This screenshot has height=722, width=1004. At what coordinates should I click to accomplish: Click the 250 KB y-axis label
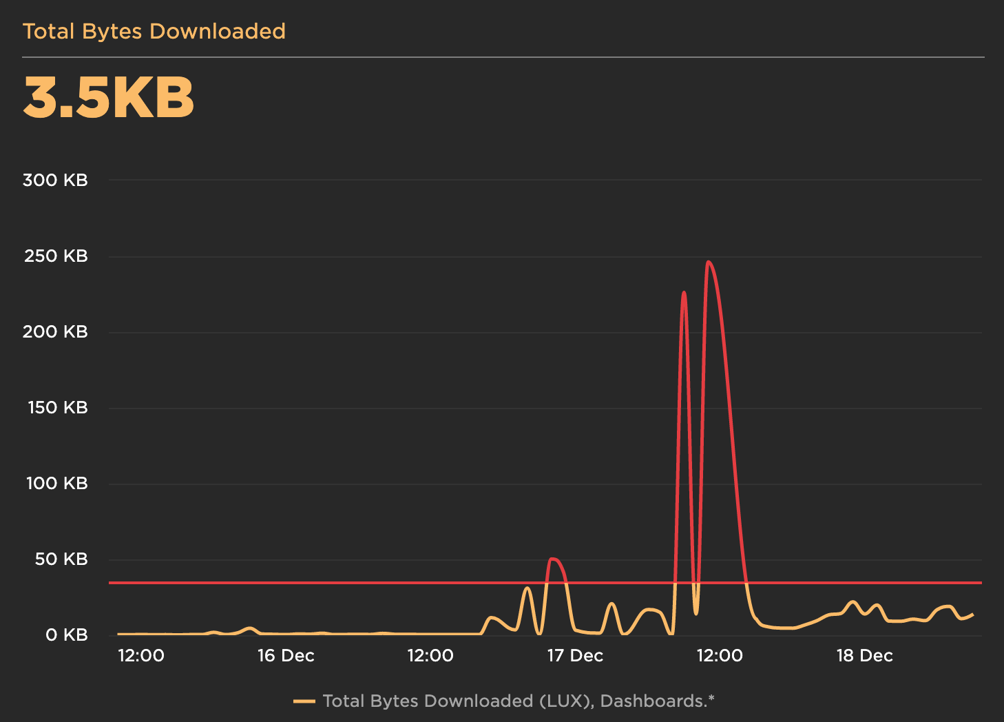click(x=56, y=256)
